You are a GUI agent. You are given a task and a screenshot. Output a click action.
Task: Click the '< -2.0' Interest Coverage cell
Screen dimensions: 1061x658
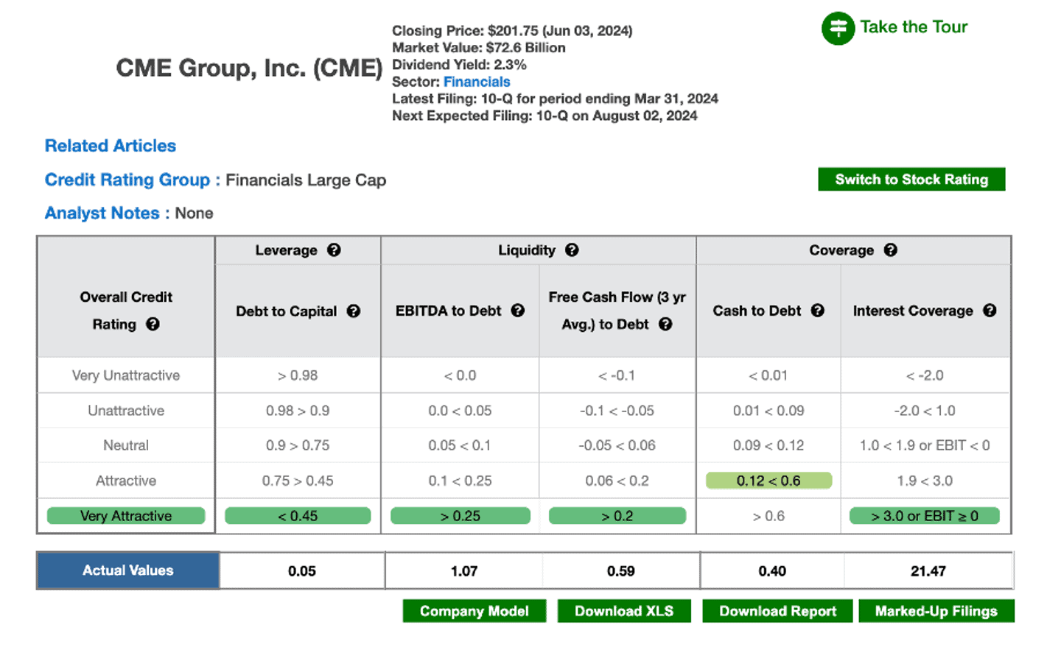[925, 375]
